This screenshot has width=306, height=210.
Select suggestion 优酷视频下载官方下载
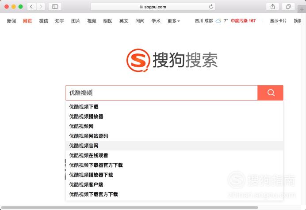coord(174,194)
